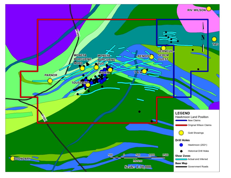
Task: Click the Base Map legend heading
Action: 181,163
